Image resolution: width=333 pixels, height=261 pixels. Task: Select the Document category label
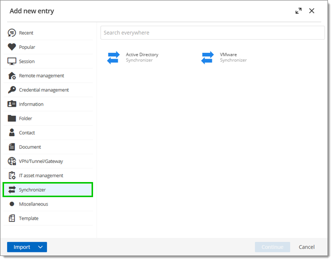[30, 147]
